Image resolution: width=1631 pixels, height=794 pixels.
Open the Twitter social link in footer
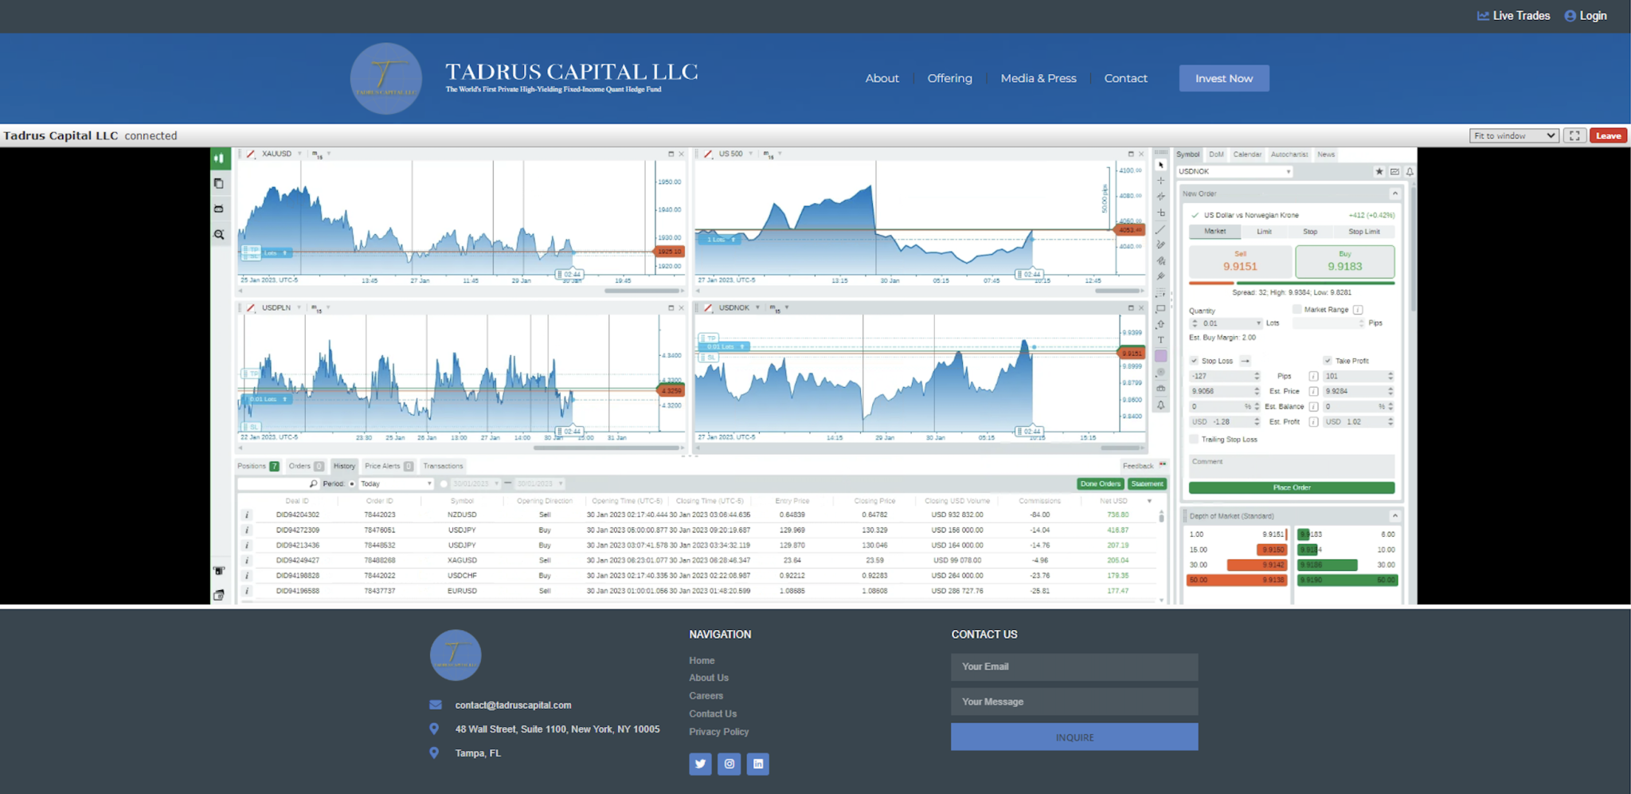700,764
